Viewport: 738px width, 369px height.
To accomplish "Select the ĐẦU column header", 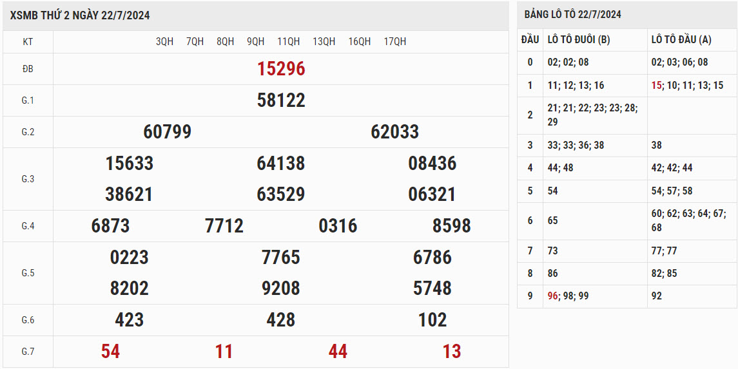I will pos(530,40).
